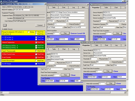
Task: Click the NEEM IP Address field
Action: tap(22, 10)
